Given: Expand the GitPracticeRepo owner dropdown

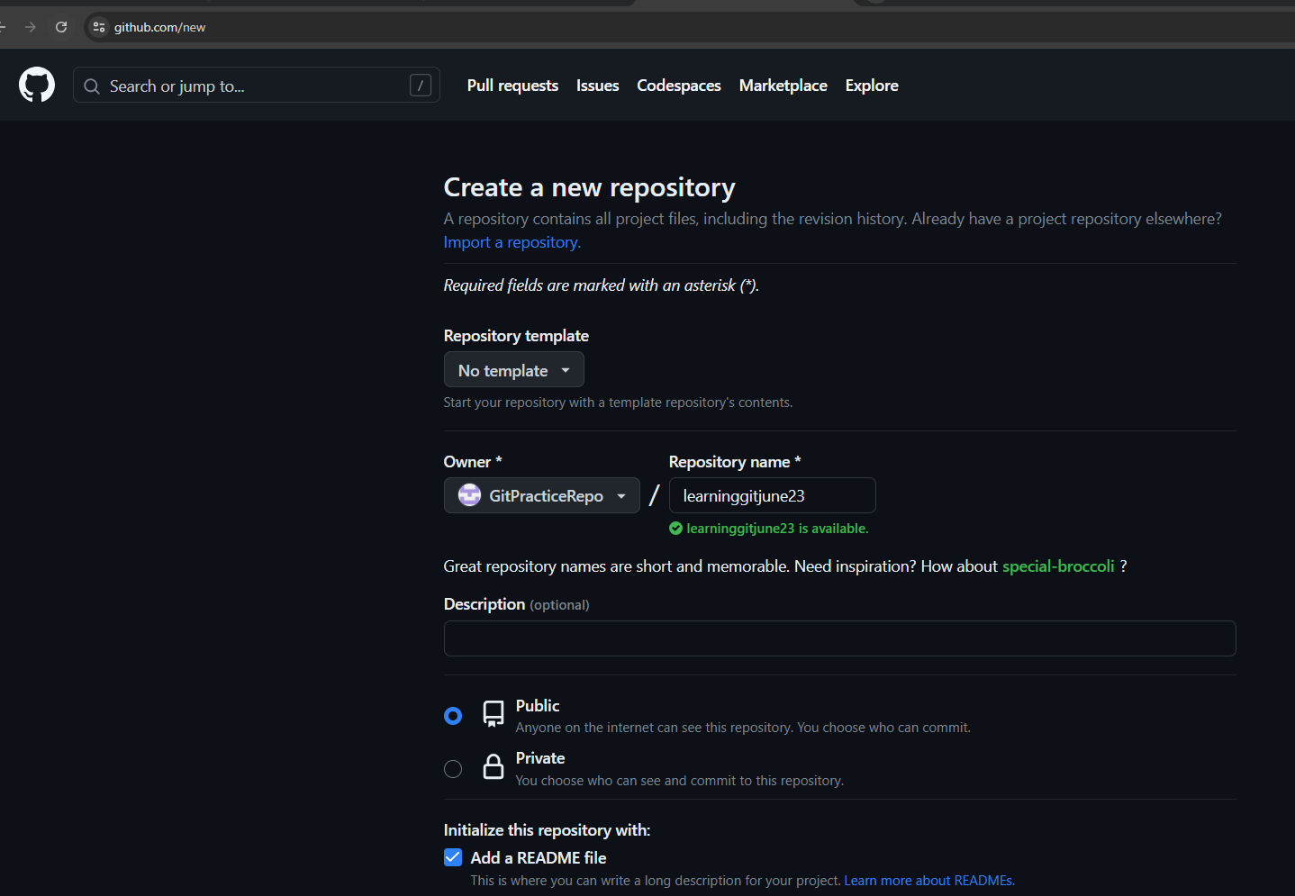Looking at the screenshot, I should click(542, 495).
